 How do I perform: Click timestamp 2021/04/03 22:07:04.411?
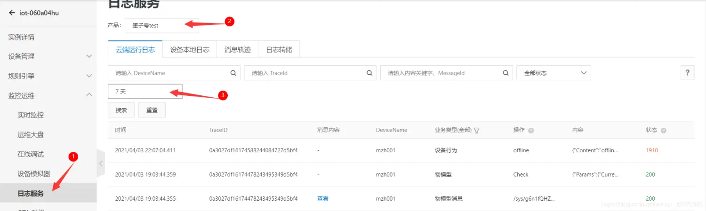[x=145, y=150]
